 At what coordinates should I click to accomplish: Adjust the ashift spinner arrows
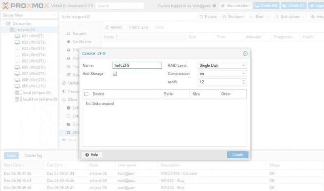tap(243, 82)
